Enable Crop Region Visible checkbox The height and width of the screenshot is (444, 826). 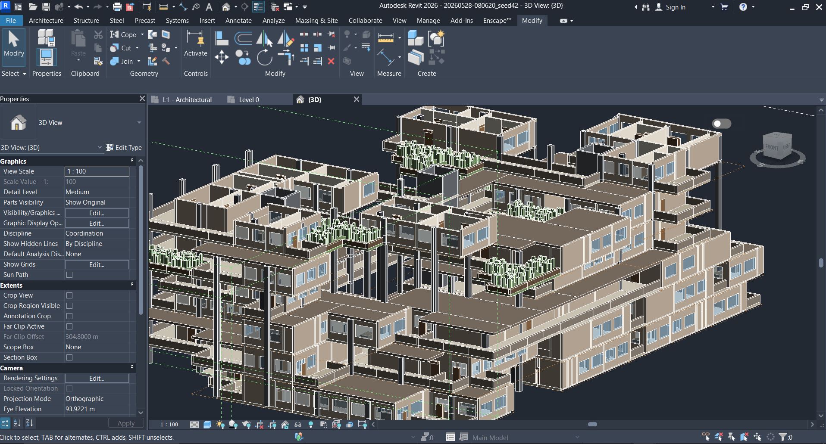click(69, 306)
